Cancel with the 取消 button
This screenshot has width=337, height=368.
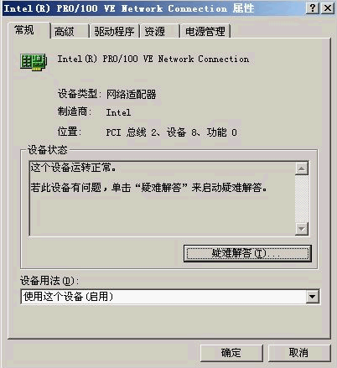(299, 353)
